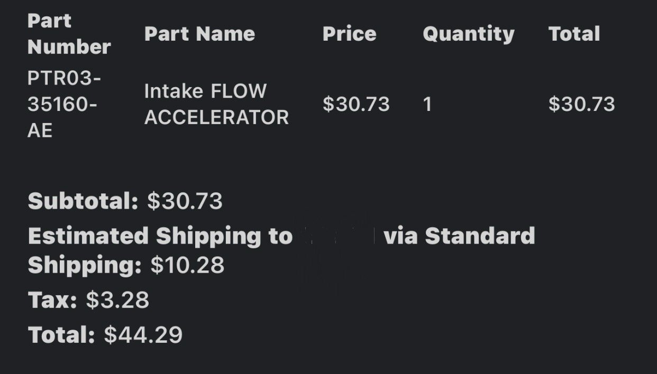Click the Tax label

(52, 301)
